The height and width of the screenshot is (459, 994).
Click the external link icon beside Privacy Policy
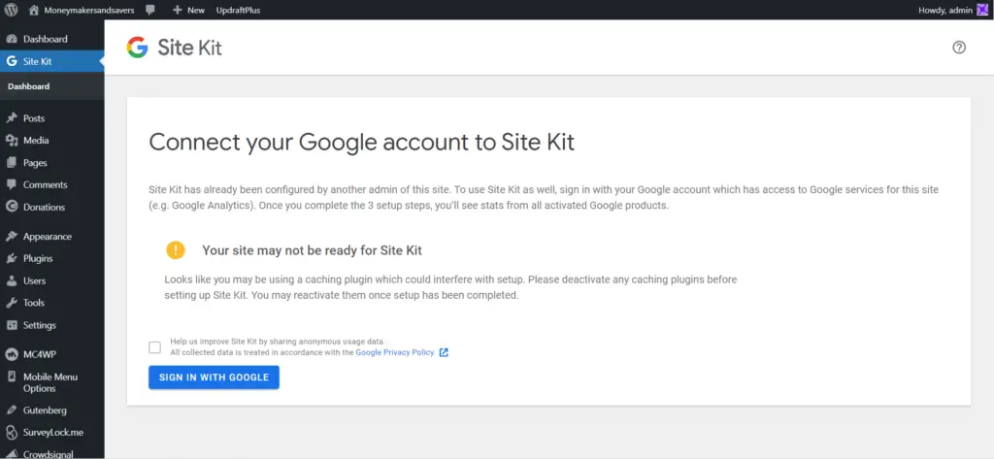pos(444,352)
